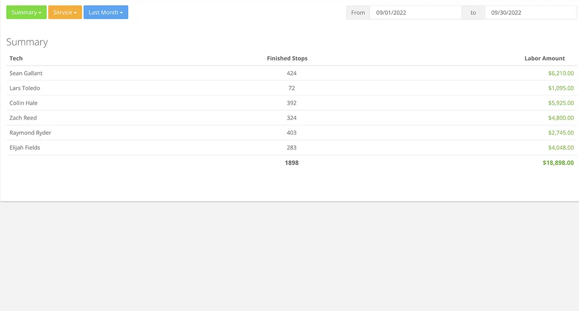This screenshot has height=311, width=579.
Task: Click the 1898 total stops value
Action: point(291,163)
